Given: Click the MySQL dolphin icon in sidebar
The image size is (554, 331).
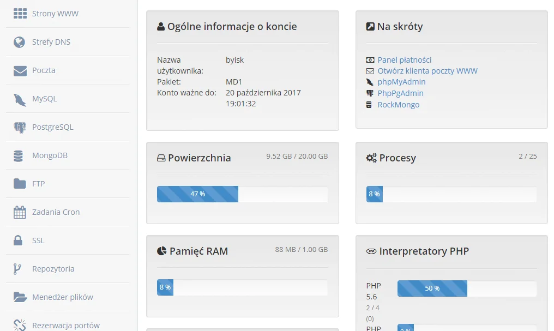Looking at the screenshot, I should [x=20, y=100].
